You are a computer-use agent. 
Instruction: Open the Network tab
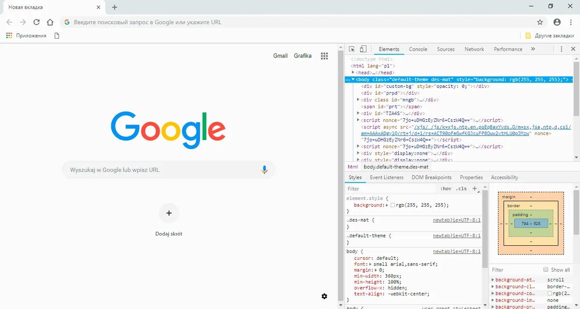click(x=474, y=49)
